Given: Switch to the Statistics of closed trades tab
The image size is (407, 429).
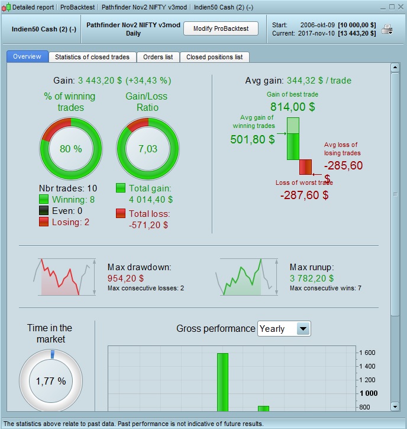Looking at the screenshot, I should (x=92, y=57).
